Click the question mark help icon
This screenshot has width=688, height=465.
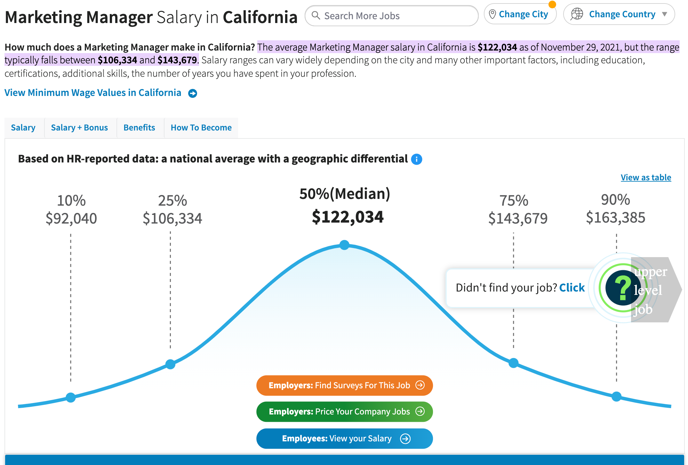[x=621, y=289]
